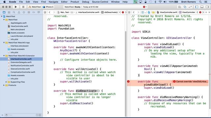Expand the Products folder
Image resolution: width=211 pixels, height=118 pixels.
[x=4, y=85]
